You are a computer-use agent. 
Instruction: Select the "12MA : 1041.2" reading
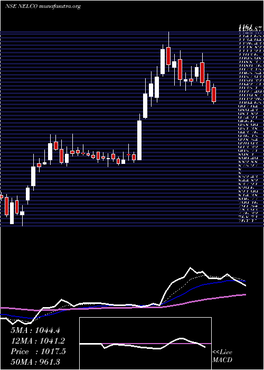pos(37,341)
